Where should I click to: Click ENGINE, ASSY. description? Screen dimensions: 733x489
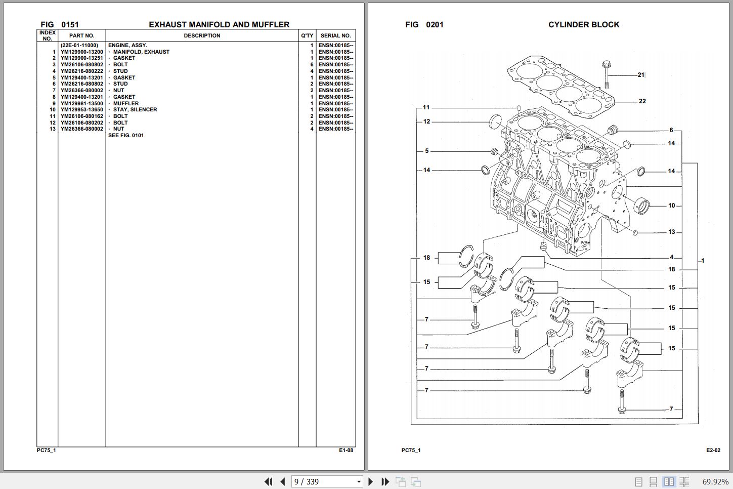(127, 45)
